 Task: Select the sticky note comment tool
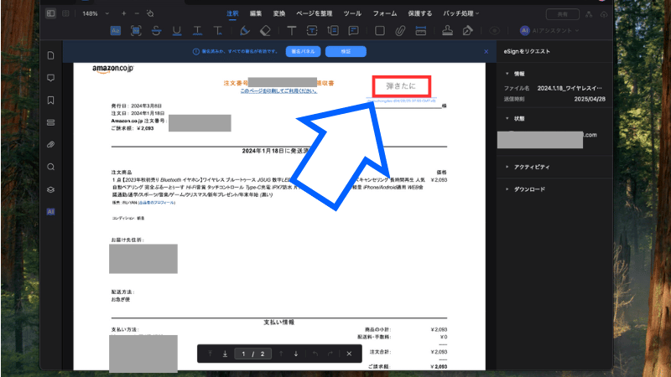353,30
